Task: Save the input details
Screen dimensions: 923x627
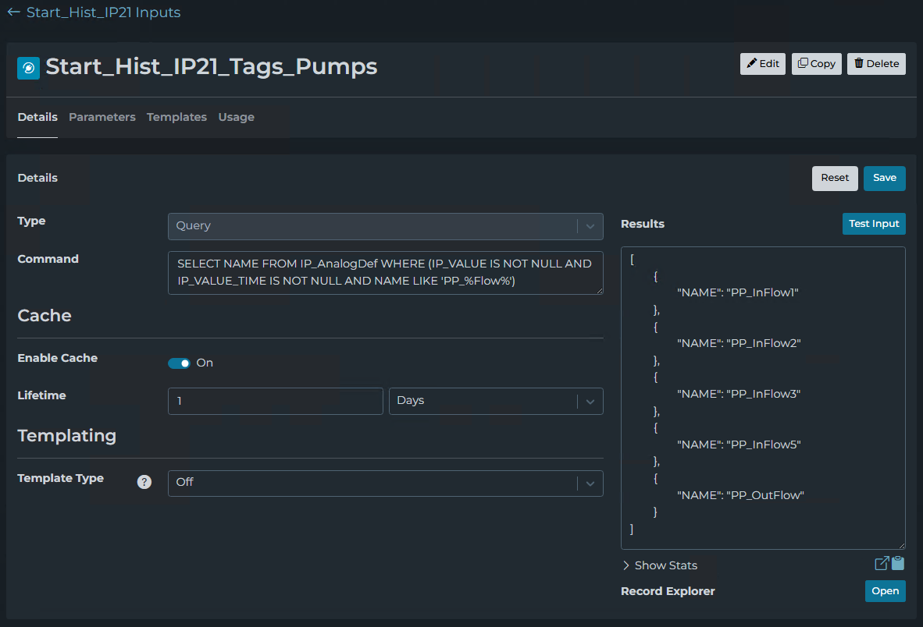Action: (x=884, y=178)
